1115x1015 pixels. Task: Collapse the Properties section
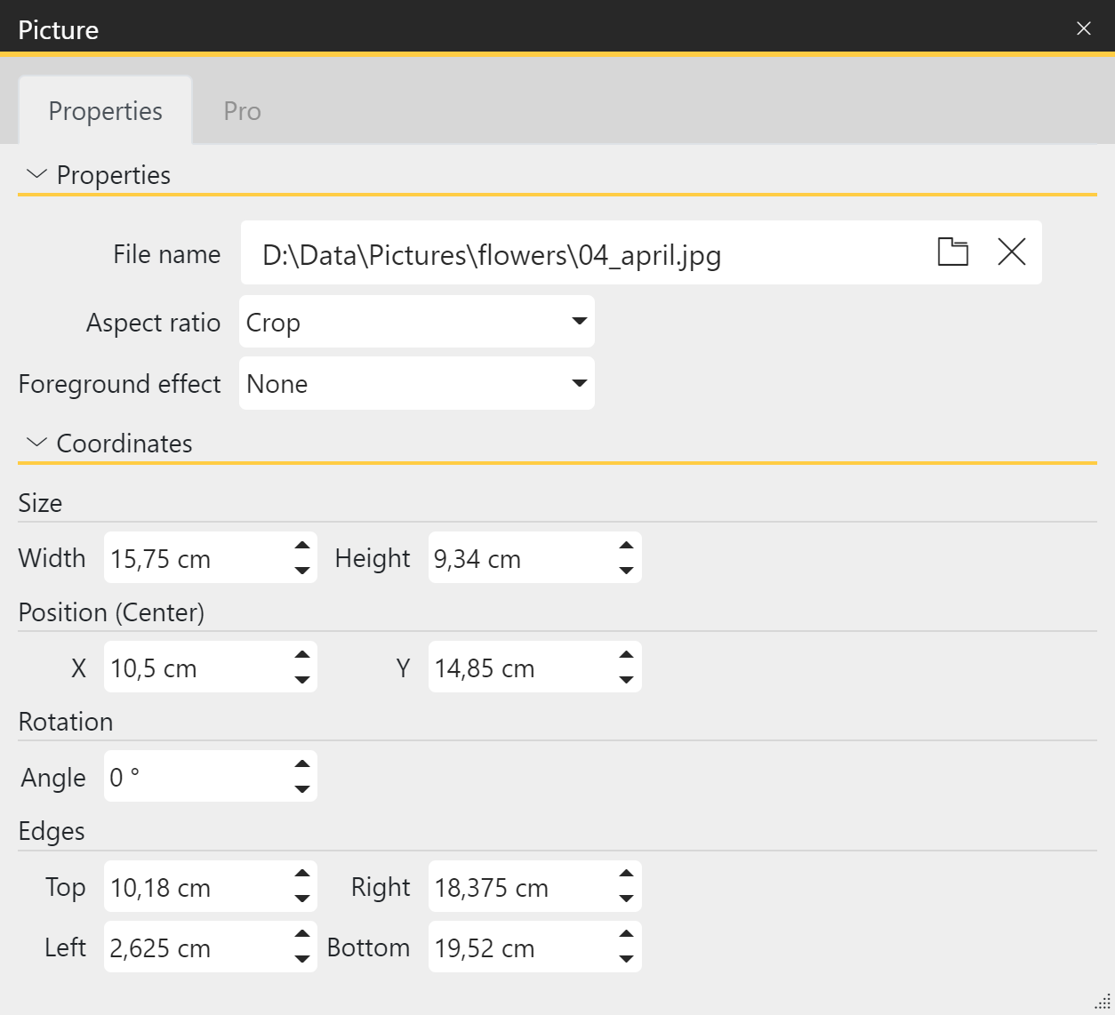click(36, 174)
